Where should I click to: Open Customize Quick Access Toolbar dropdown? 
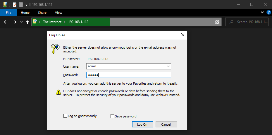[x=26, y=5]
